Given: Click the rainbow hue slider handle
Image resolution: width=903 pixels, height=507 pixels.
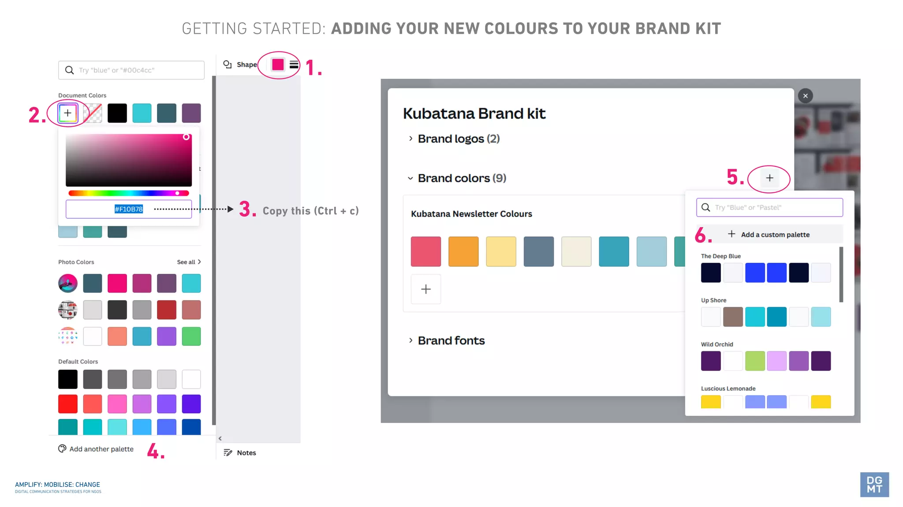Looking at the screenshot, I should pos(177,193).
